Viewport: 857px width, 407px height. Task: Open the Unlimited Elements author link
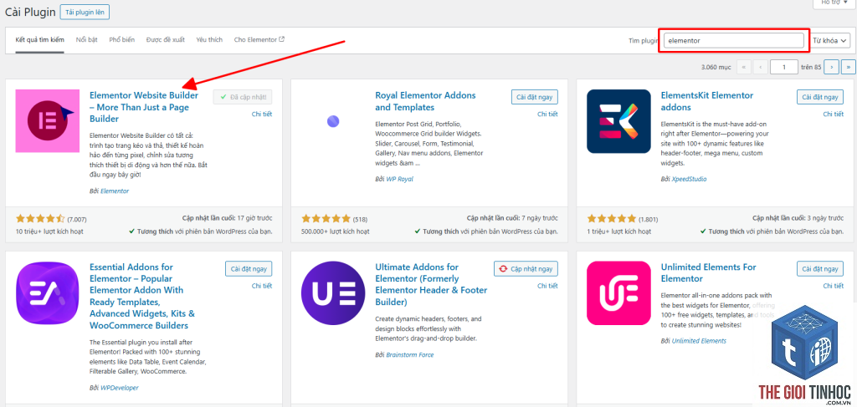pos(699,341)
